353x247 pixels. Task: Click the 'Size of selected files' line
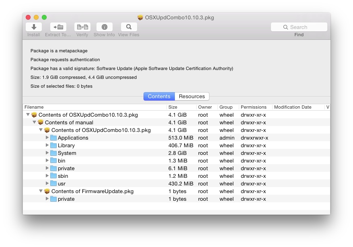(x=62, y=86)
